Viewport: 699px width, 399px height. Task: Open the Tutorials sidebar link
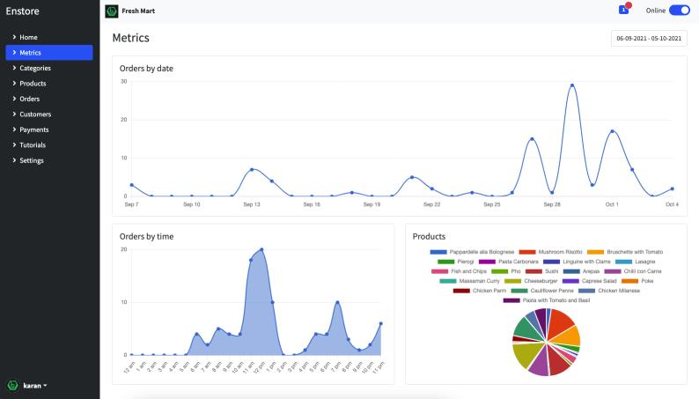pyautogui.click(x=33, y=145)
